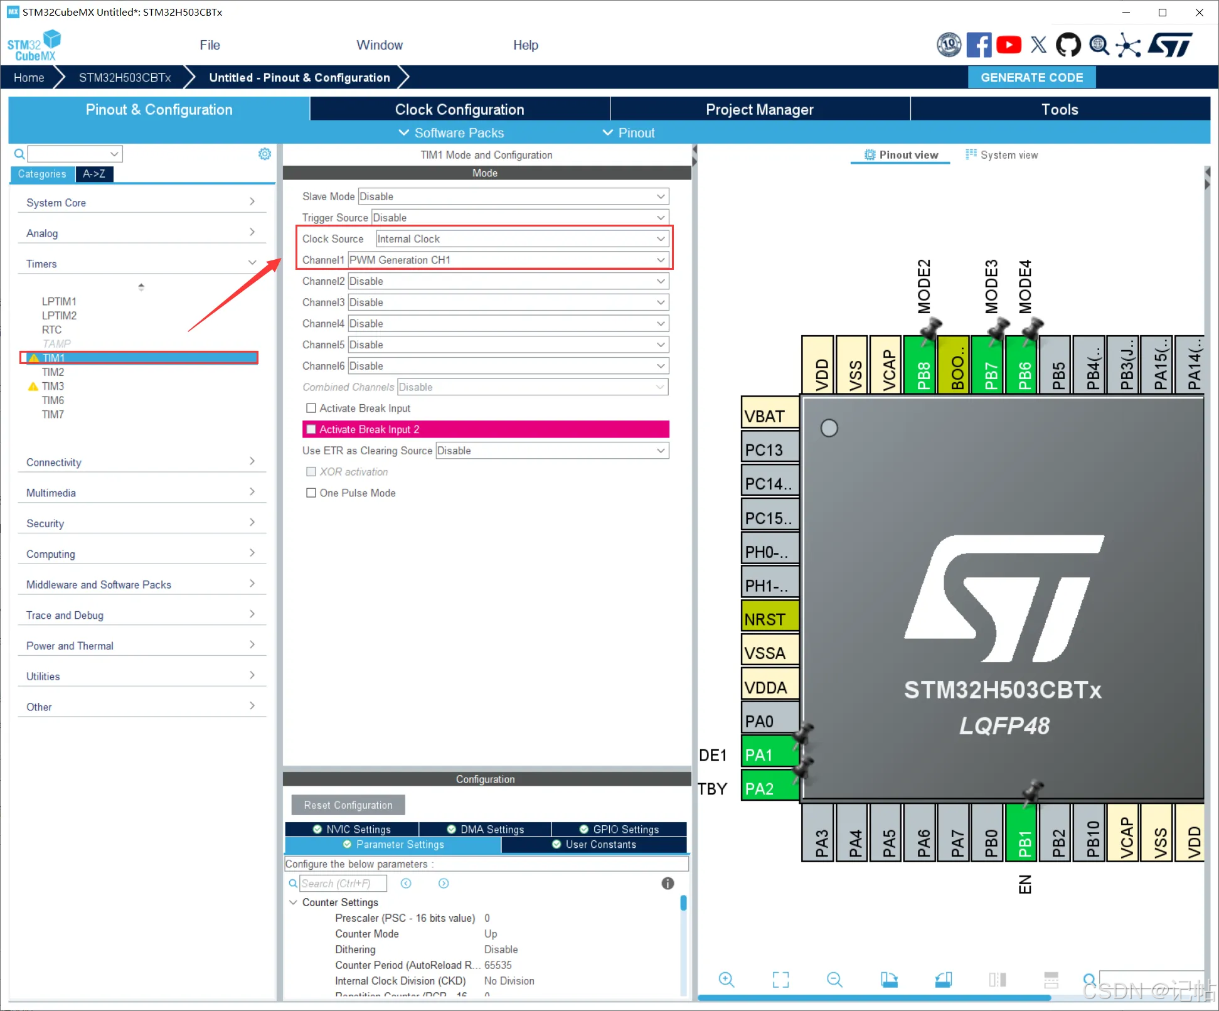Click the pin search magnifier icon
Viewport: 1219px width, 1011px height.
(1090, 980)
